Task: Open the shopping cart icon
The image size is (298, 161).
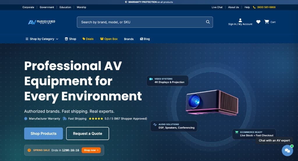Action: pyautogui.click(x=267, y=22)
